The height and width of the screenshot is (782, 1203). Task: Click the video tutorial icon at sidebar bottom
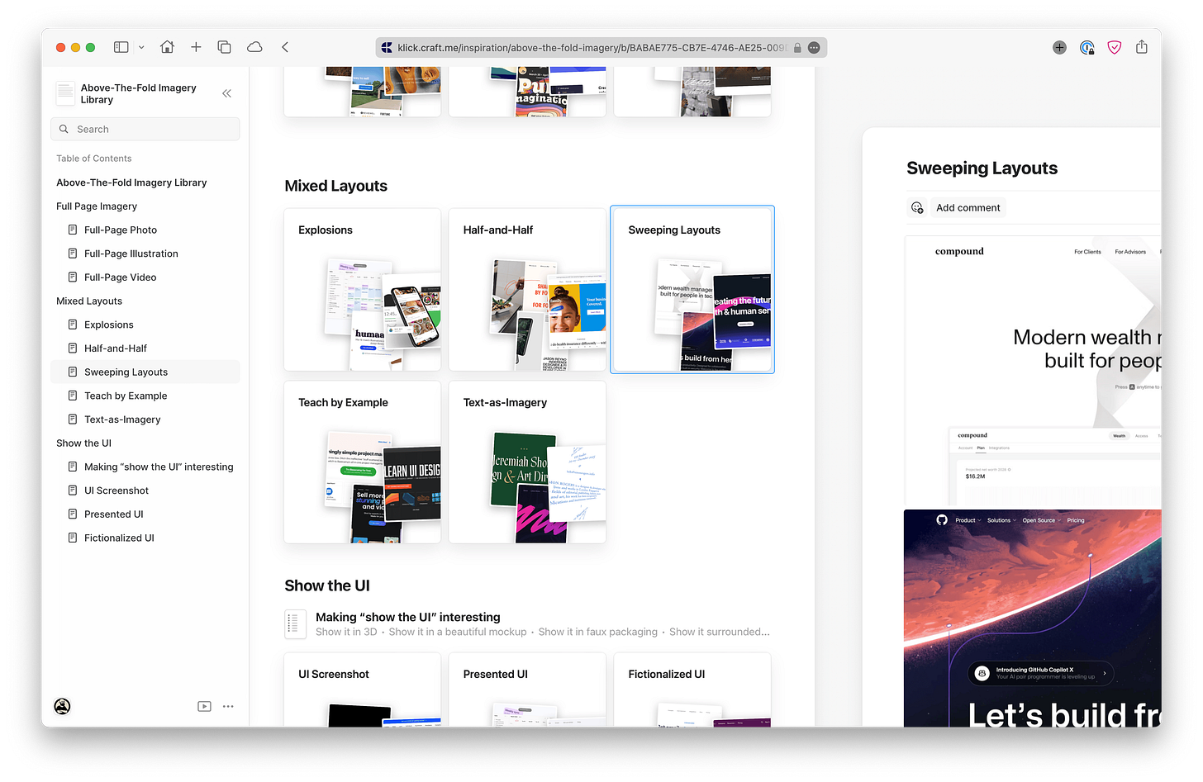tap(203, 706)
